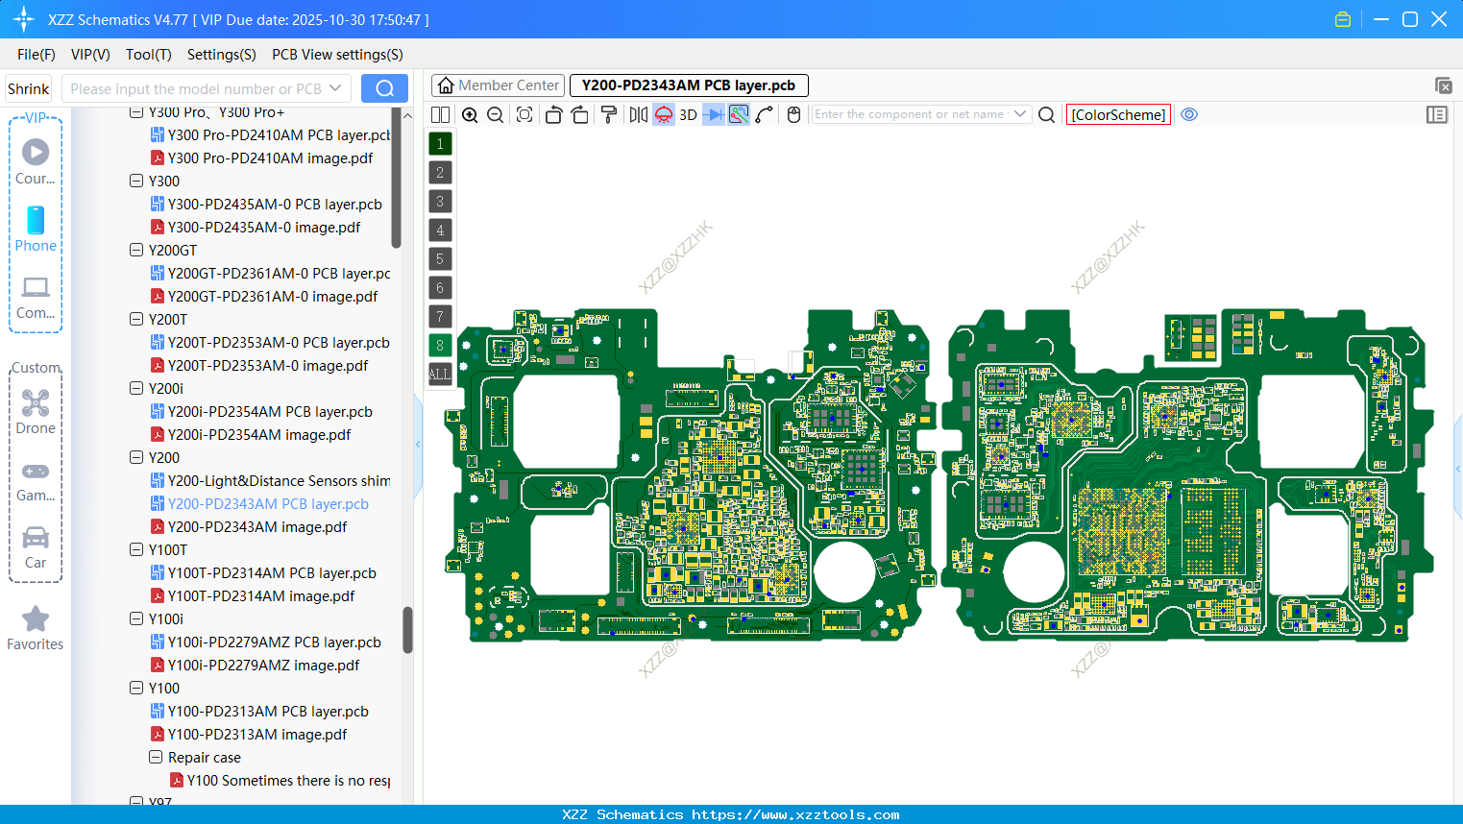Image resolution: width=1463 pixels, height=824 pixels.
Task: Open the paint brush coloring tool
Action: point(608,114)
